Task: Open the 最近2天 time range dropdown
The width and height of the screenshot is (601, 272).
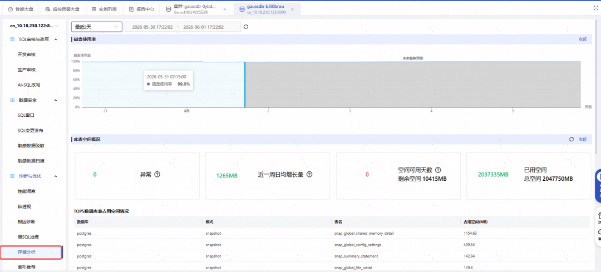Action: tap(97, 27)
